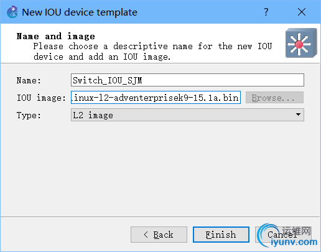The height and width of the screenshot is (252, 321).
Task: Click the "Name and image" heading
Action: 56,36
